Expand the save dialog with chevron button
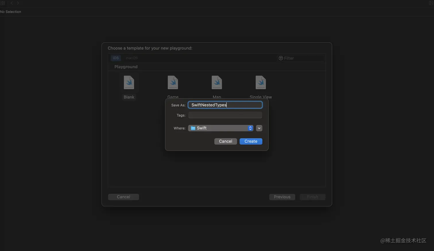Image resolution: width=434 pixels, height=251 pixels. click(x=259, y=128)
